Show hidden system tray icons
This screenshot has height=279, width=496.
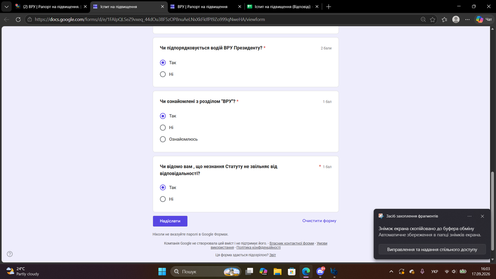coord(391,271)
